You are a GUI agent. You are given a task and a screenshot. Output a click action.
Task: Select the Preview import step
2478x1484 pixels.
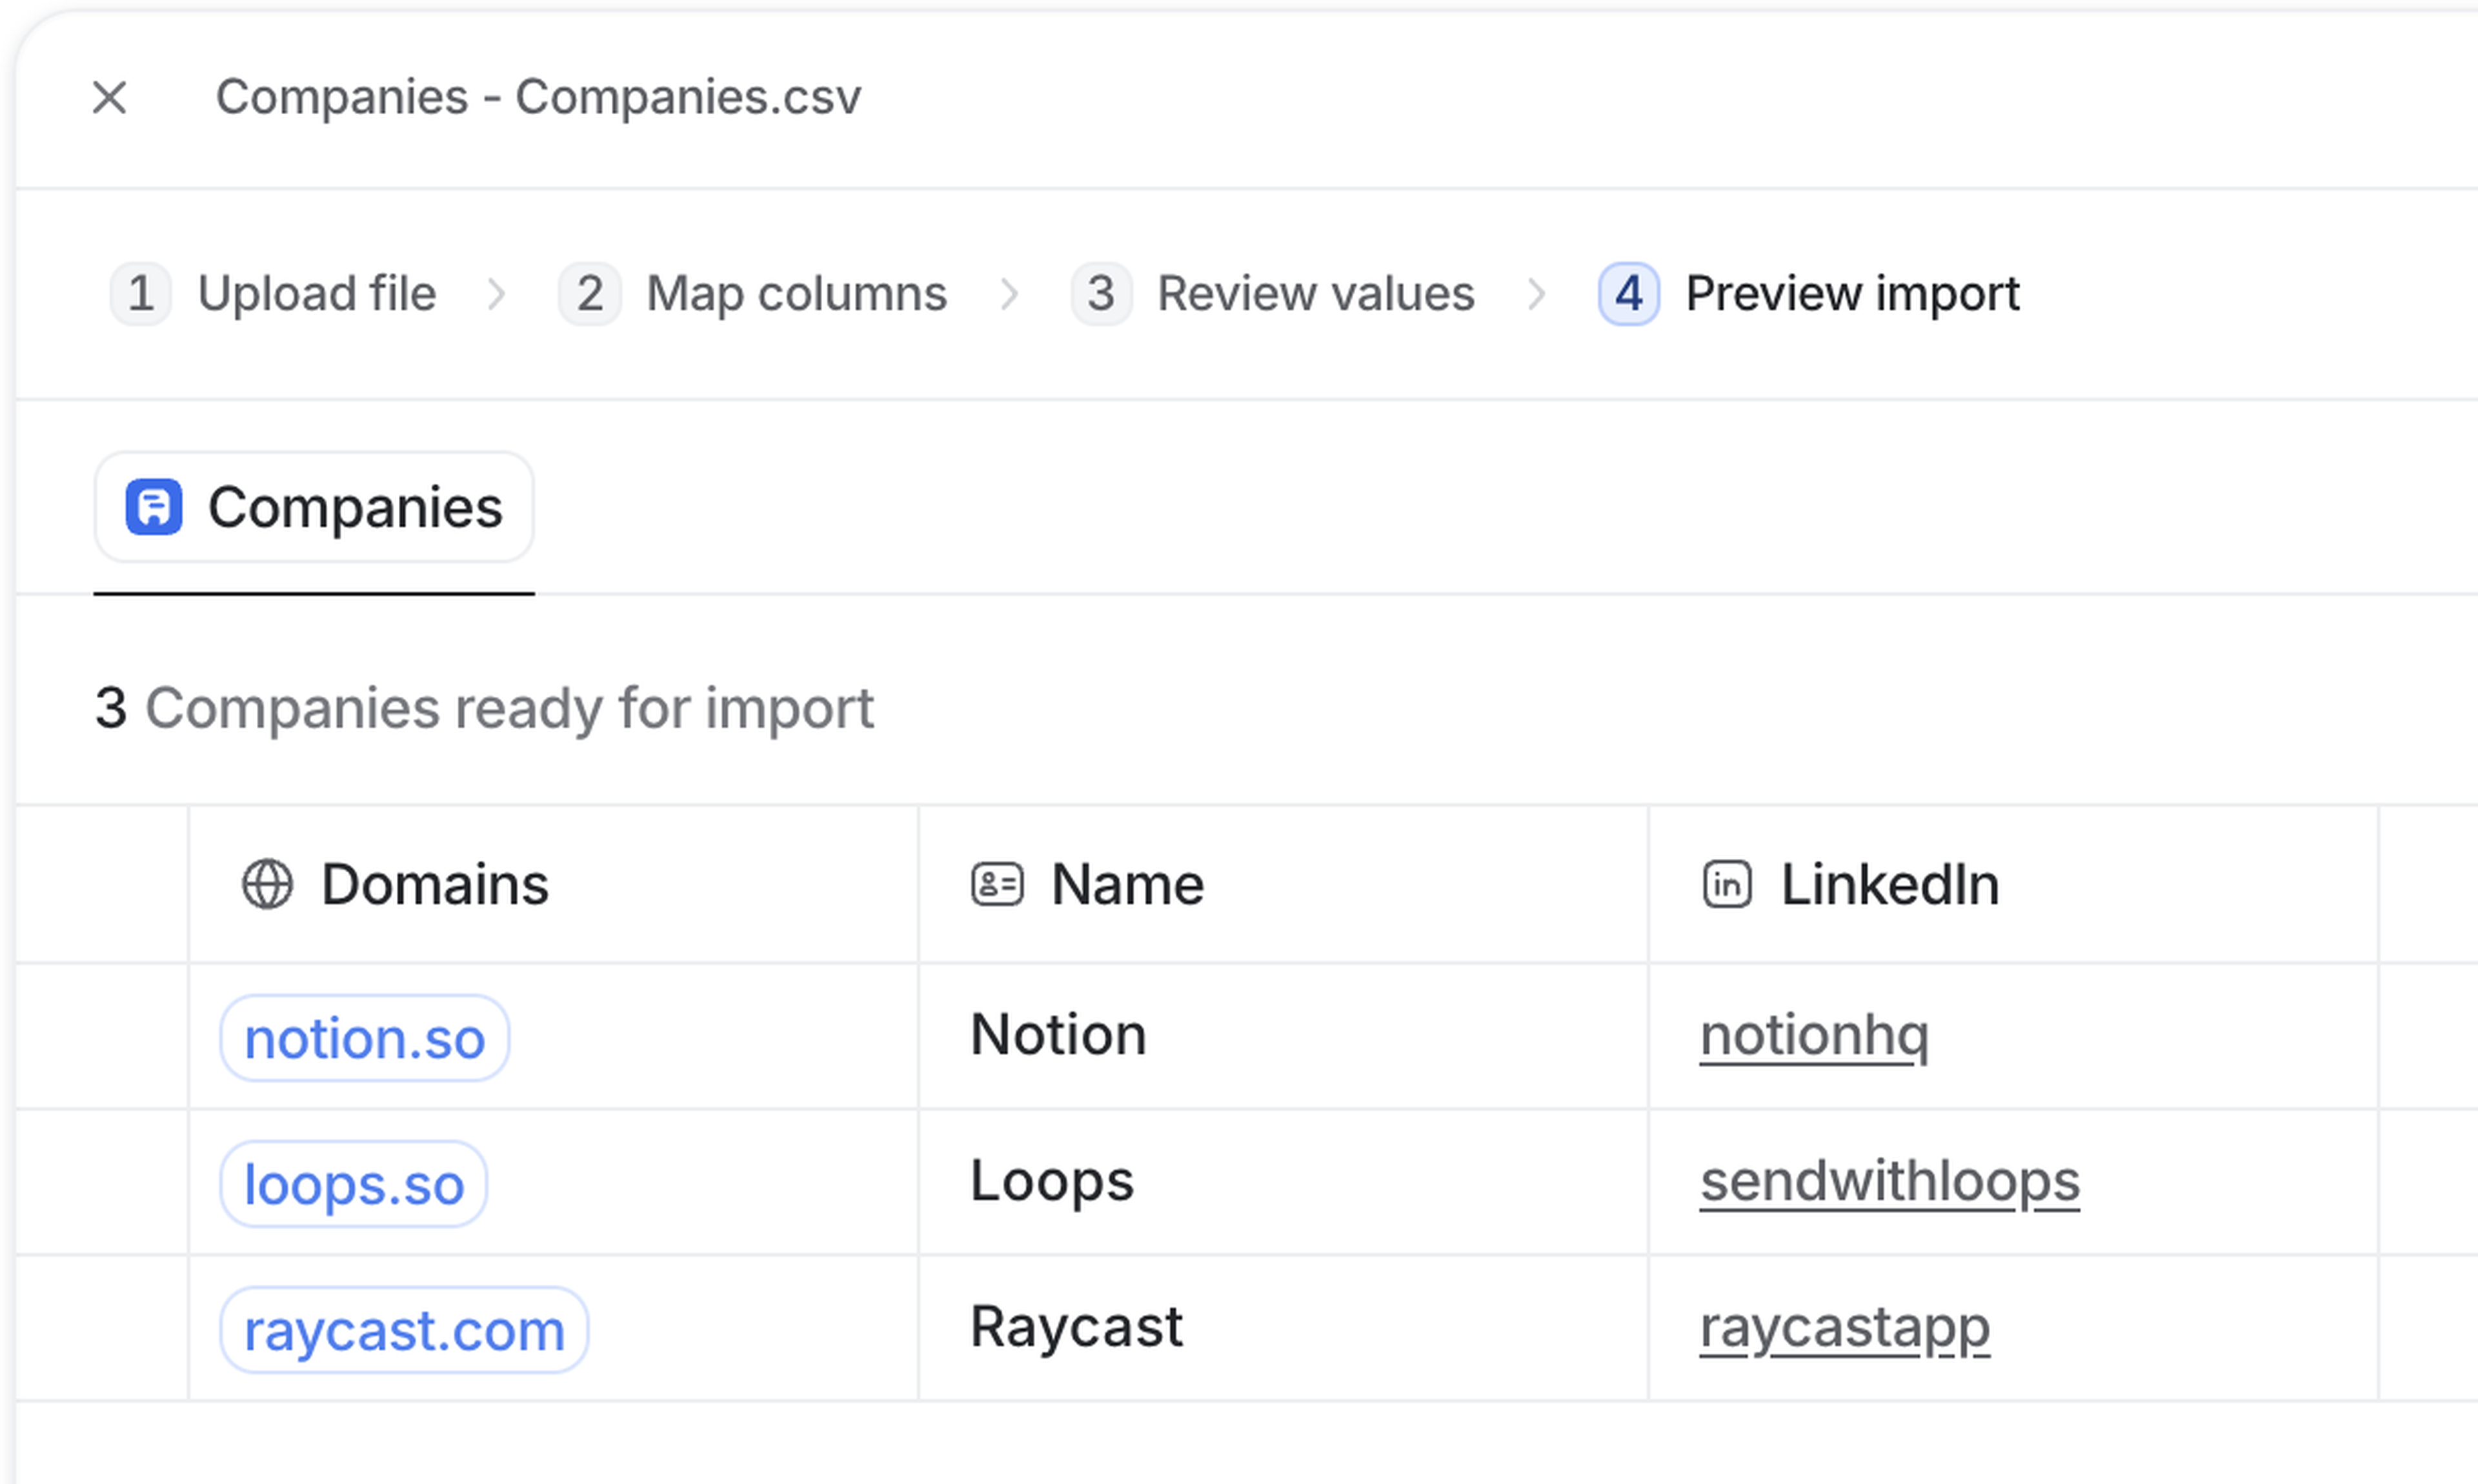pyautogui.click(x=1809, y=294)
